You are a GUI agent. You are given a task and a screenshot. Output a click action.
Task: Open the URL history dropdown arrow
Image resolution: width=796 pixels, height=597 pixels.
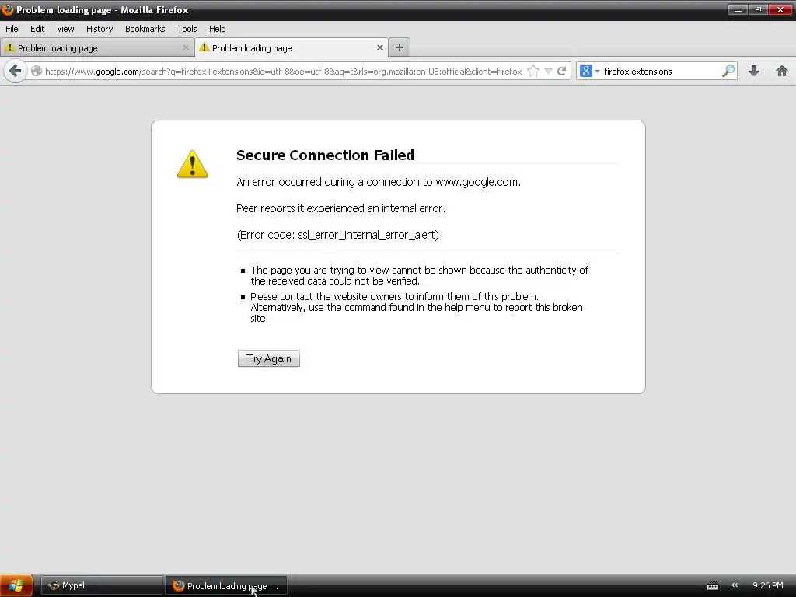548,72
